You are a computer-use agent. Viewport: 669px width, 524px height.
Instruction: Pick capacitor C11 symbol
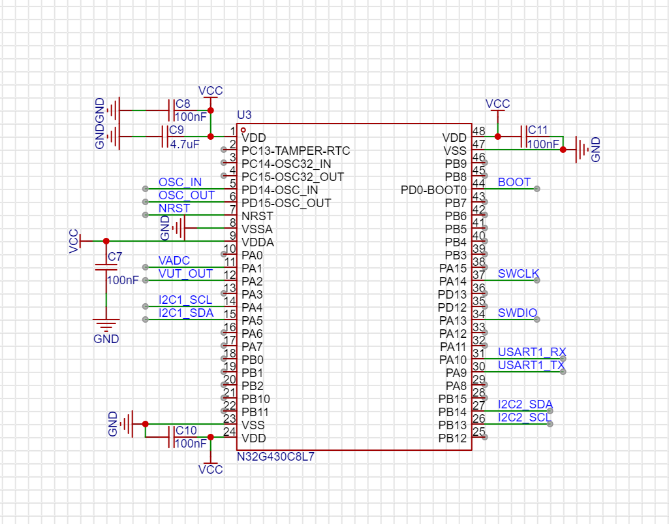[x=523, y=137]
